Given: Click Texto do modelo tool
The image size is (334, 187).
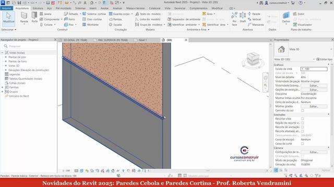Looking at the screenshot, I should 148,14.
